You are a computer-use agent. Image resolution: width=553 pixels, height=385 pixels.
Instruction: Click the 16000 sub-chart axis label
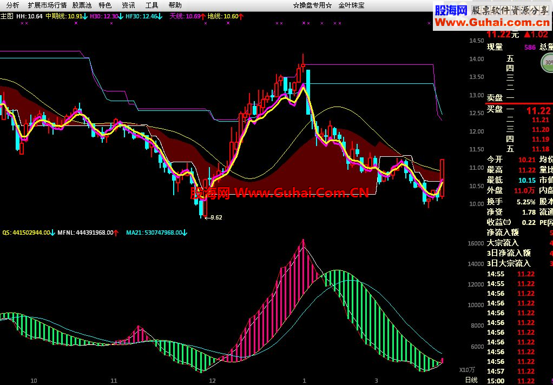(x=476, y=243)
